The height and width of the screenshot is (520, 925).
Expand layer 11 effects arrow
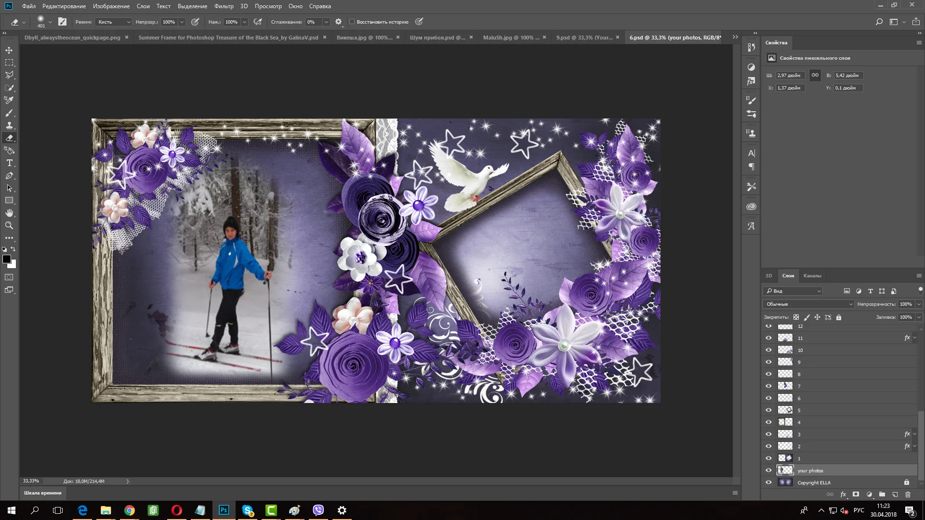[915, 338]
